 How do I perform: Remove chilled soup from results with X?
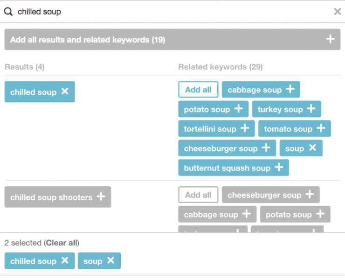(65, 91)
